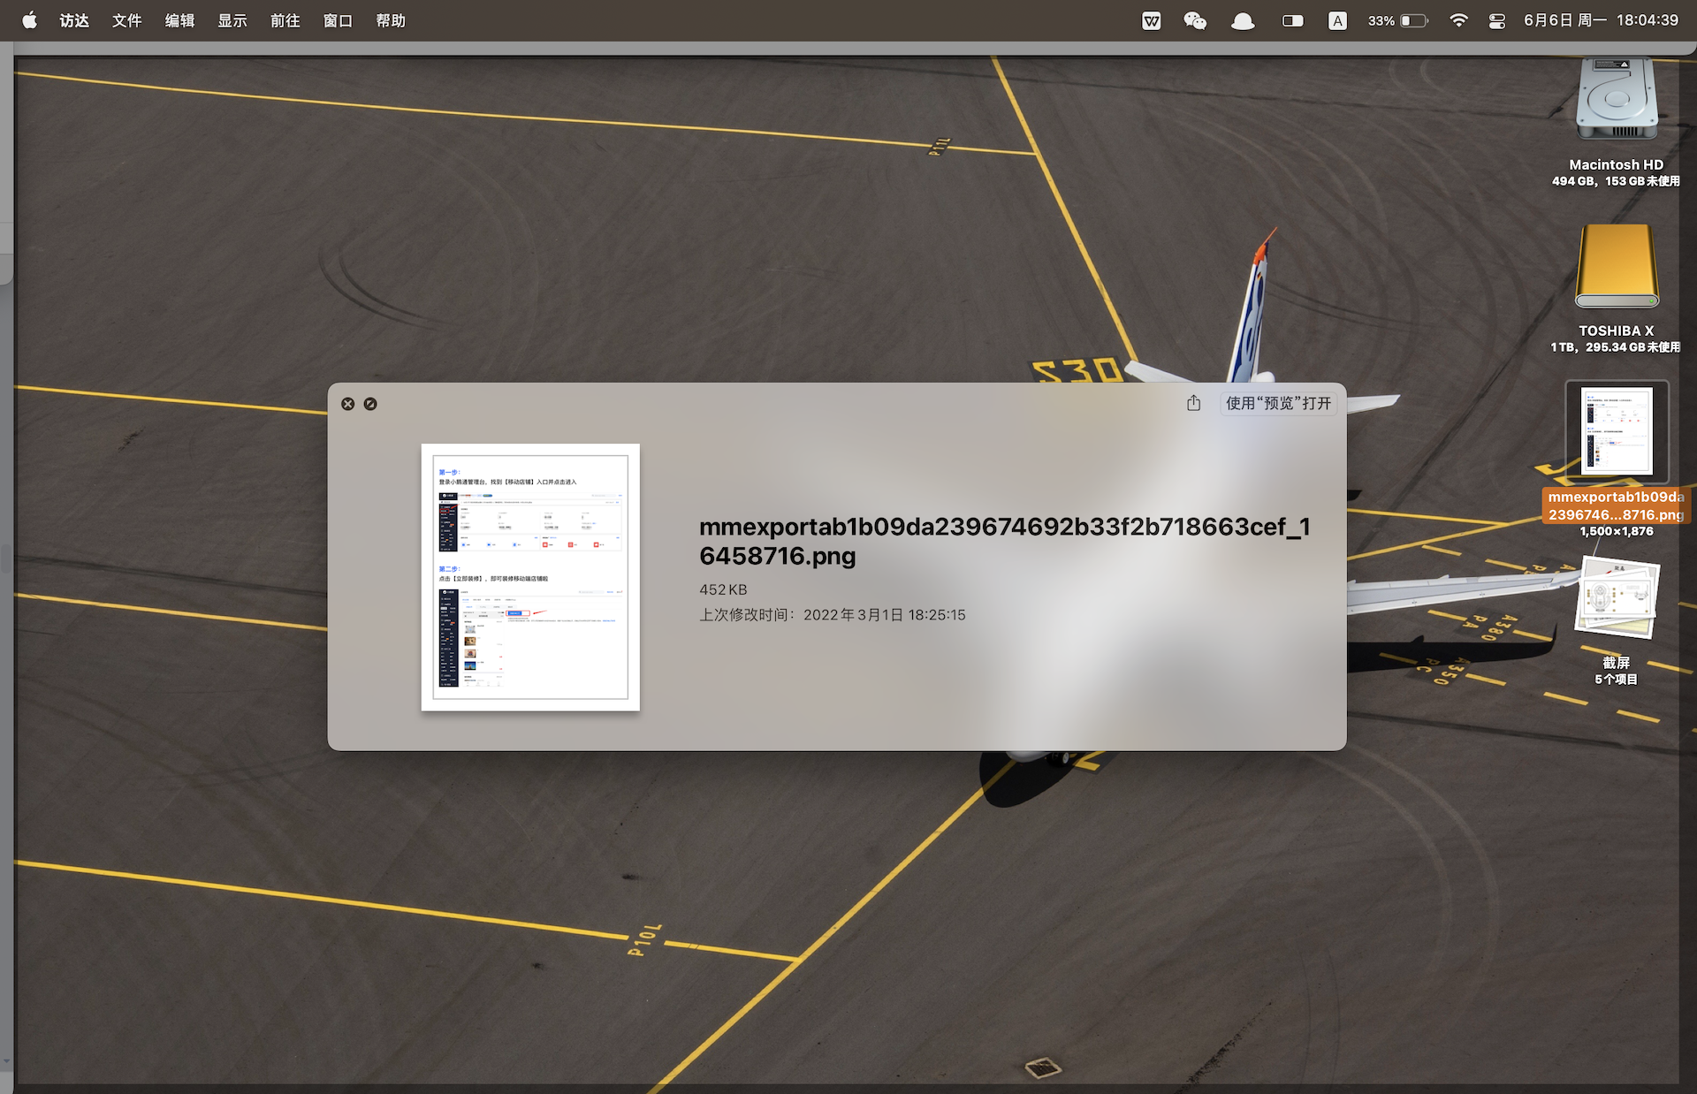Image resolution: width=1697 pixels, height=1094 pixels.
Task: Open file with Preview button
Action: pos(1278,403)
